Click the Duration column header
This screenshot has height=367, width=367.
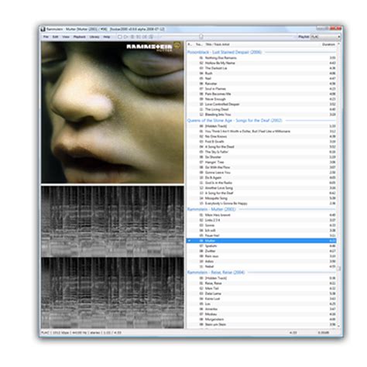(x=328, y=44)
